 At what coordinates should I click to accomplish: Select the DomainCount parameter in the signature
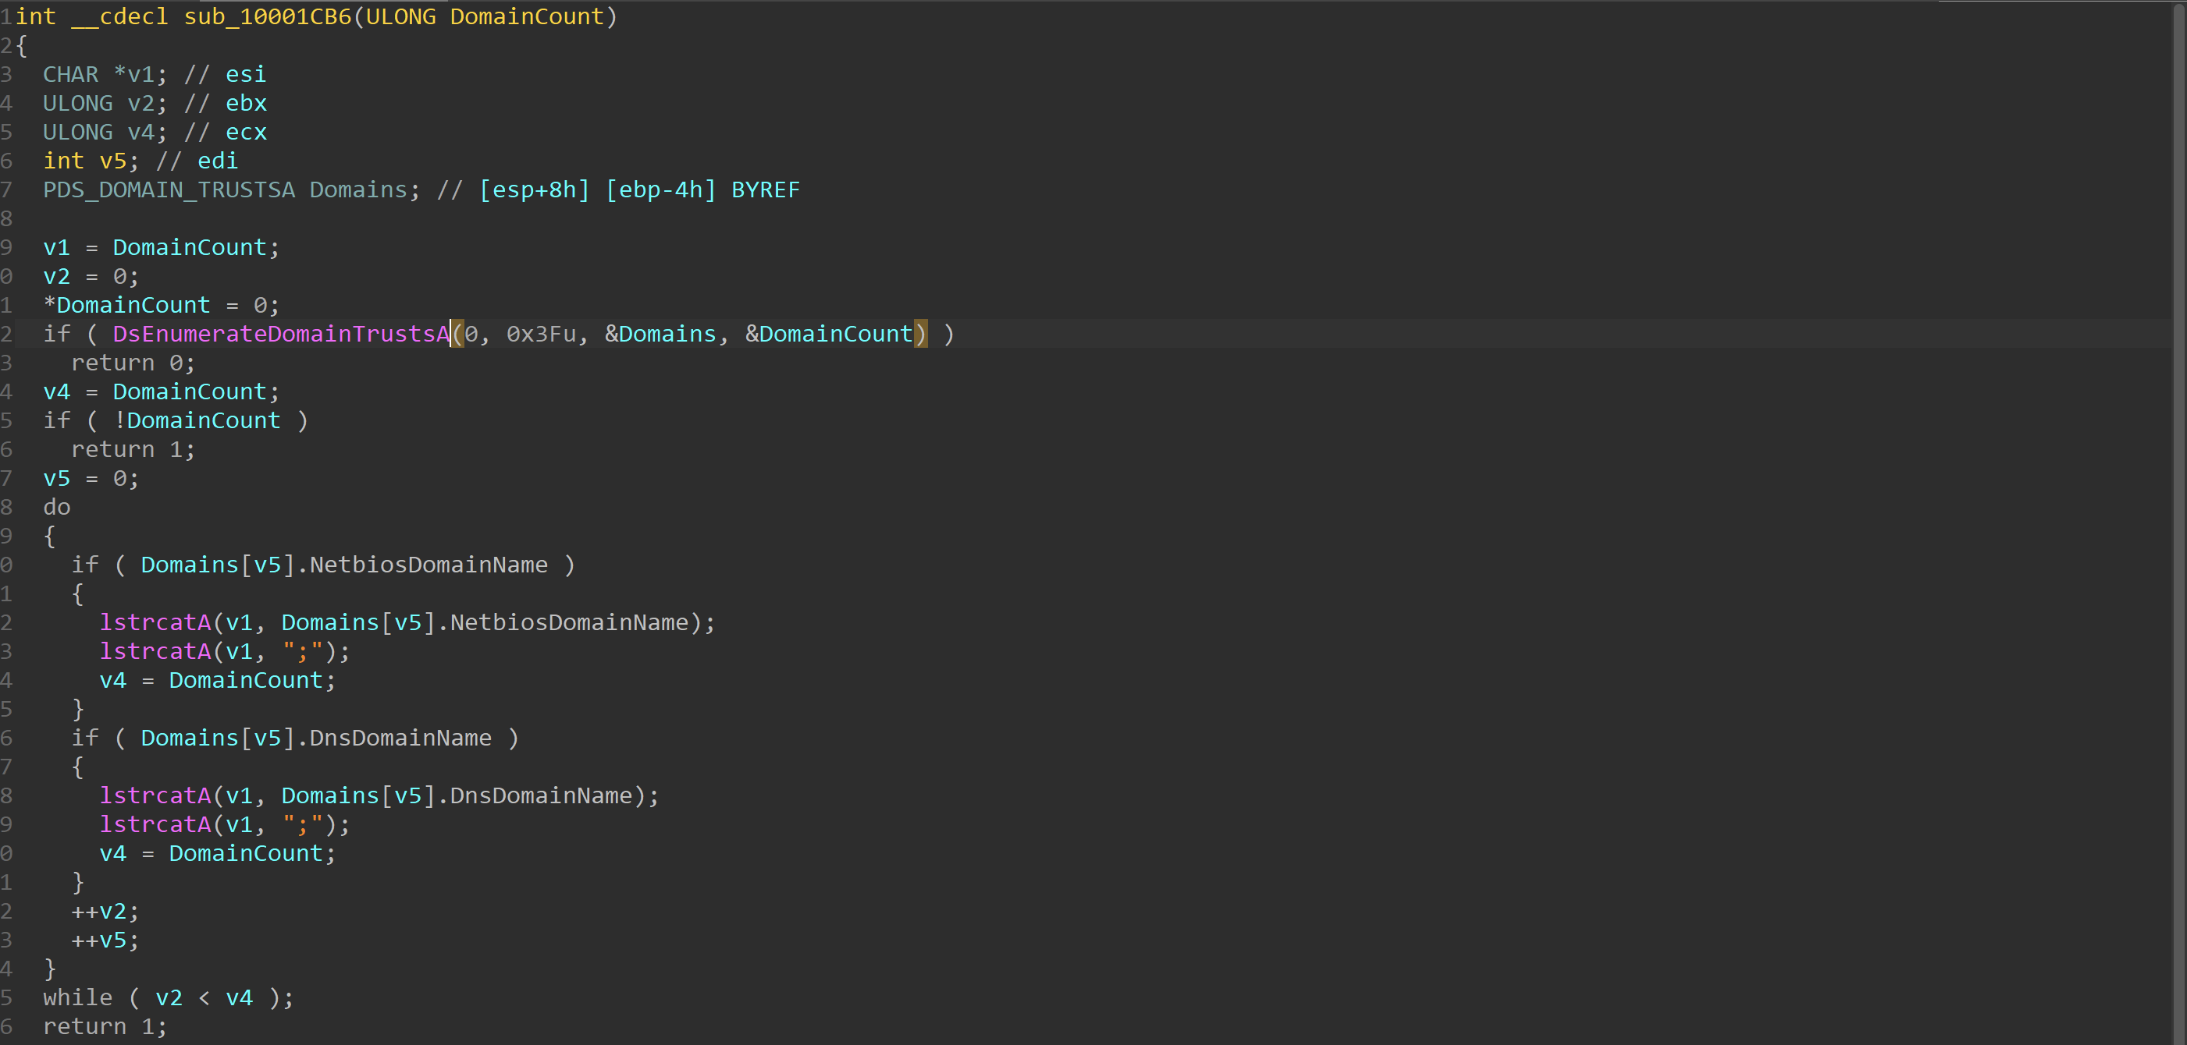526,17
